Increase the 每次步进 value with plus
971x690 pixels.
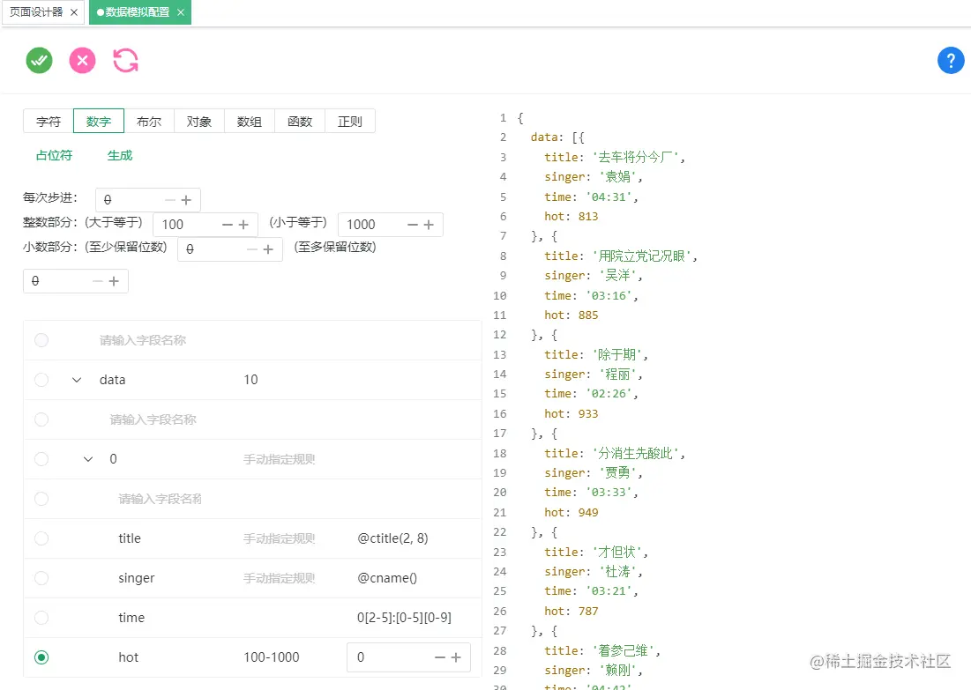click(186, 200)
